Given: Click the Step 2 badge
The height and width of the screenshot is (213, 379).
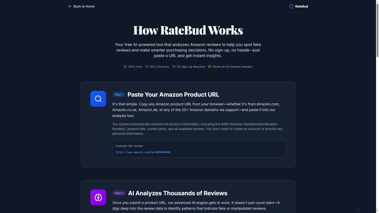Looking at the screenshot, I should 119,193.
